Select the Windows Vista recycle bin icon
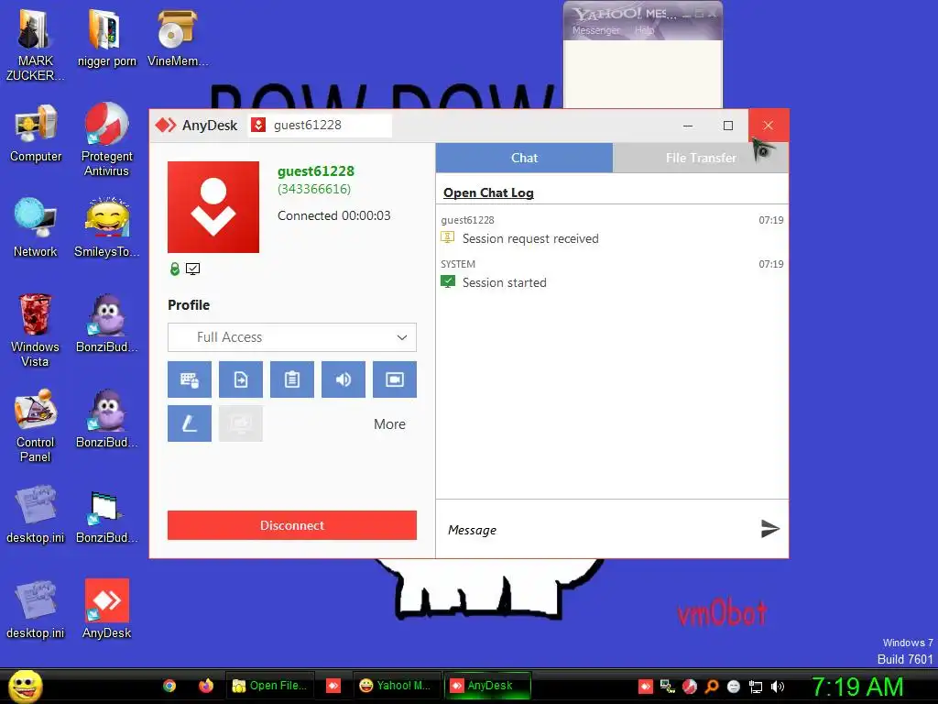Viewport: 938px width, 704px height. click(x=36, y=330)
